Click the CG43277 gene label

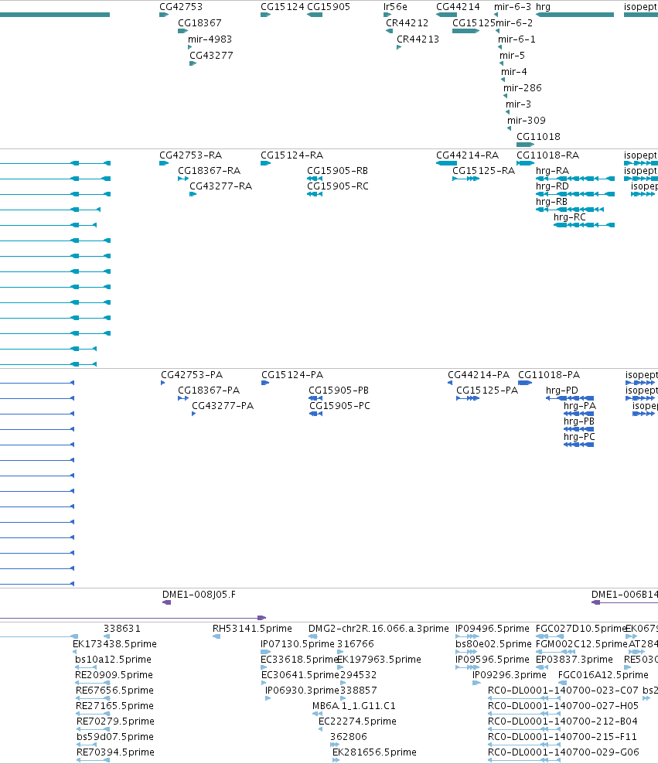pyautogui.click(x=211, y=55)
